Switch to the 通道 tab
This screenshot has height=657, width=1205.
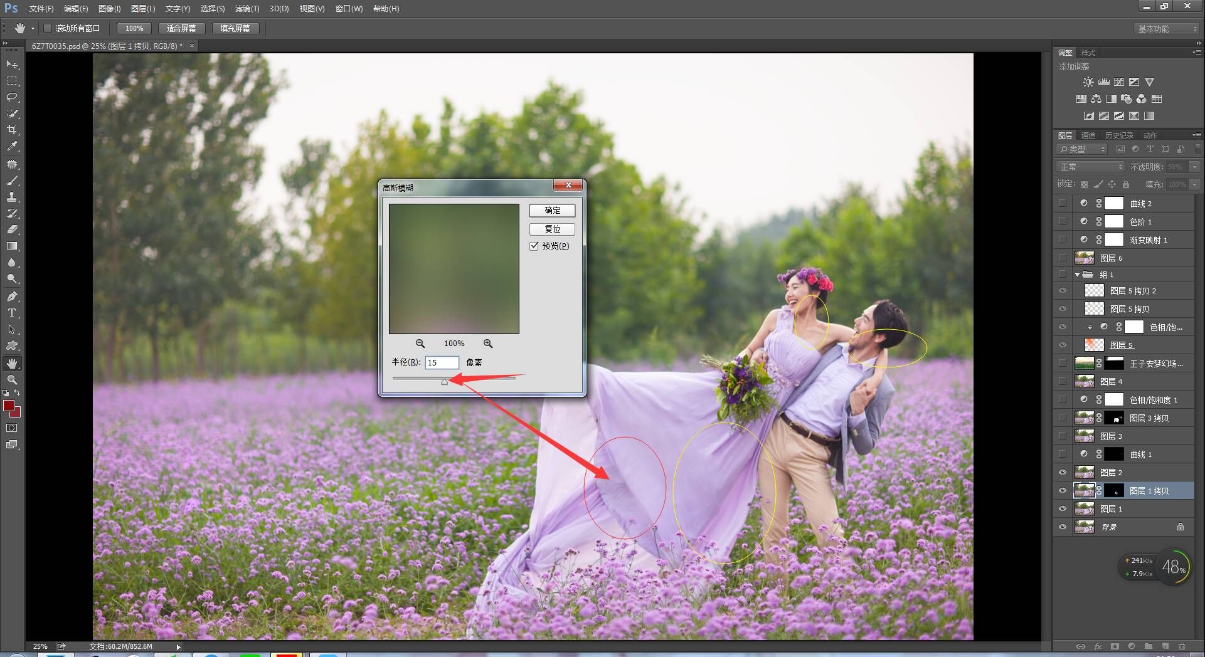coord(1088,135)
